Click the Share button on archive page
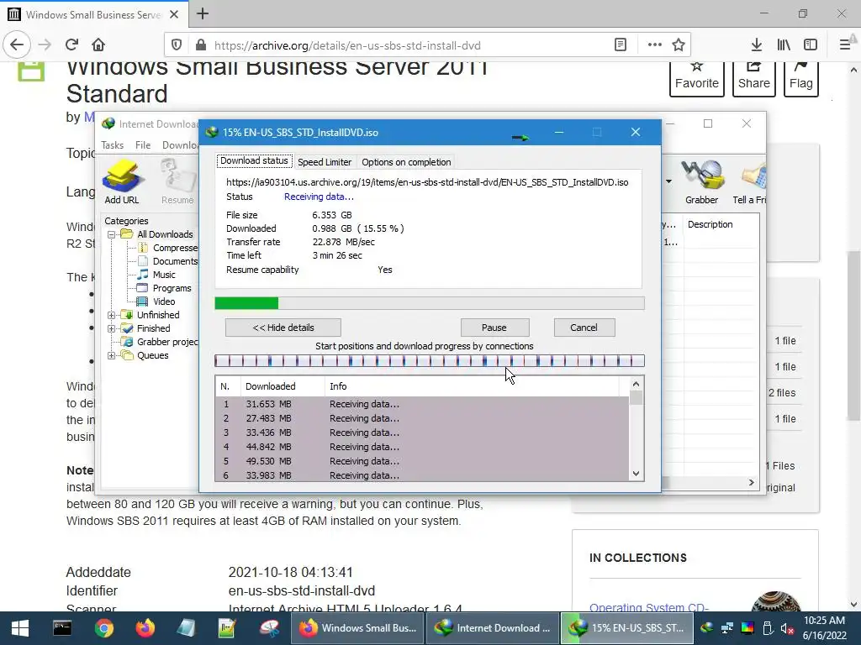Screen dimensions: 861x645 (x=754, y=78)
